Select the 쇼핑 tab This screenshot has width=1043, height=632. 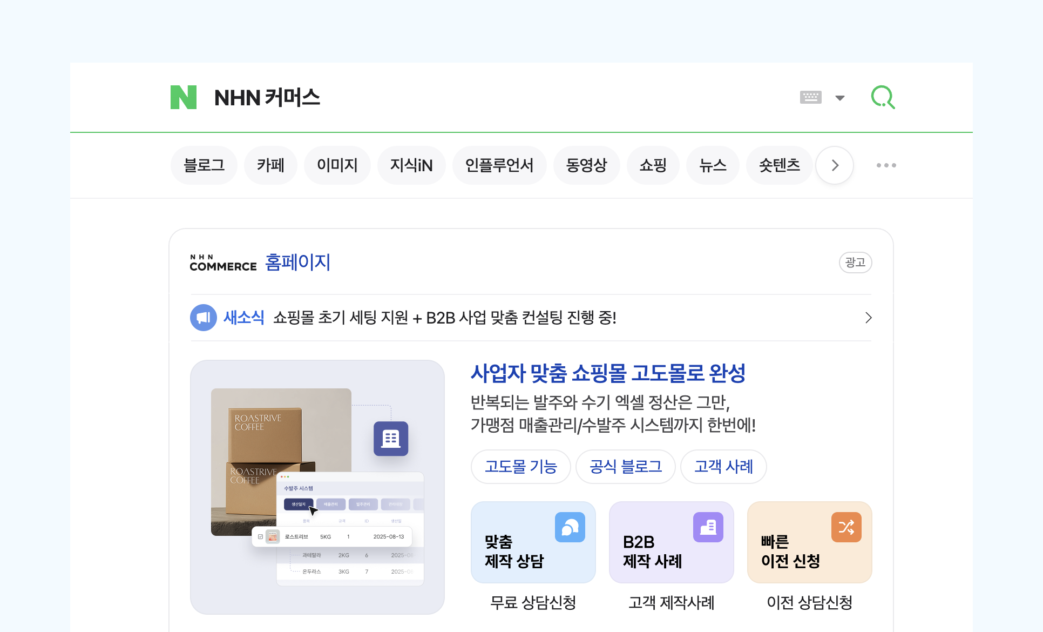click(653, 165)
